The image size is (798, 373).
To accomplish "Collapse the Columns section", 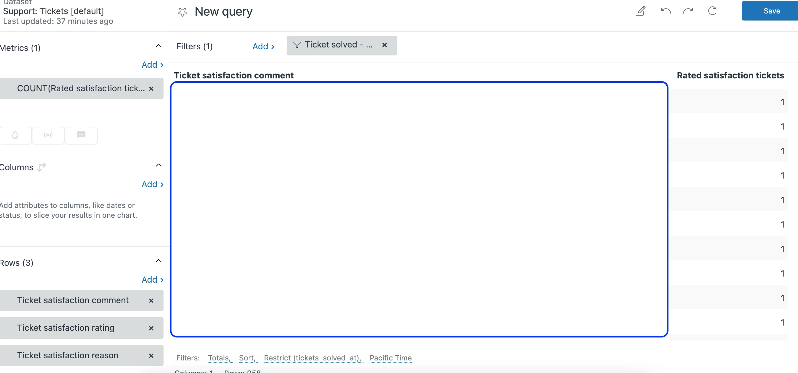I will [158, 165].
